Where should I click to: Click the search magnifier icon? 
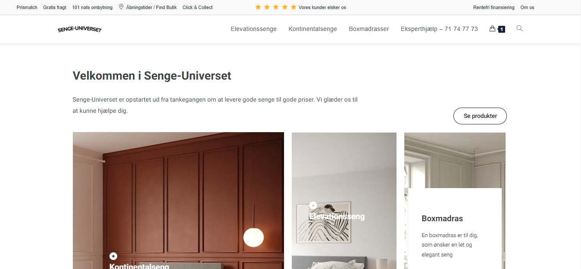[x=519, y=28]
